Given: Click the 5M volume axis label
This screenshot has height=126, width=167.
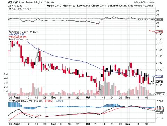Looking at the screenshot, I should pos(6,74).
